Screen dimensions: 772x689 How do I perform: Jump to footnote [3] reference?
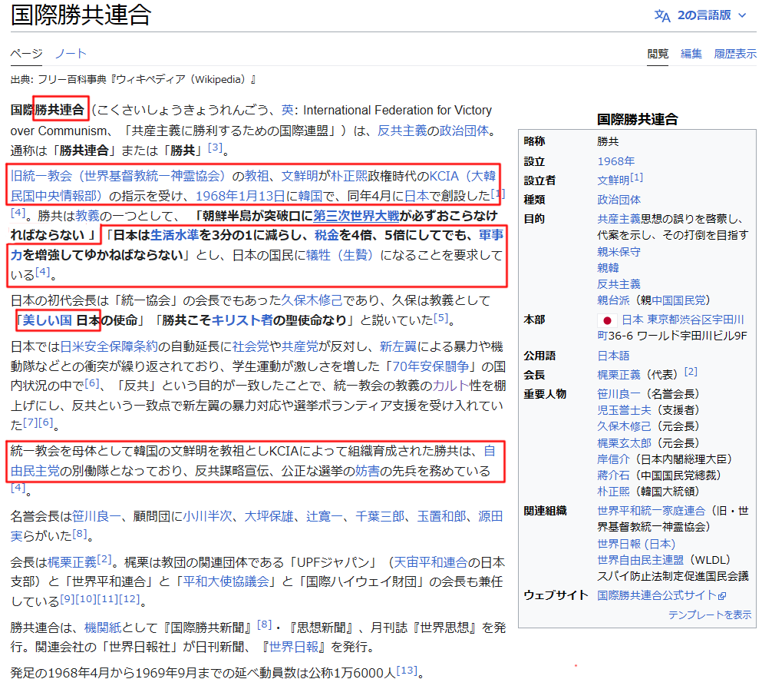pyautogui.click(x=215, y=147)
